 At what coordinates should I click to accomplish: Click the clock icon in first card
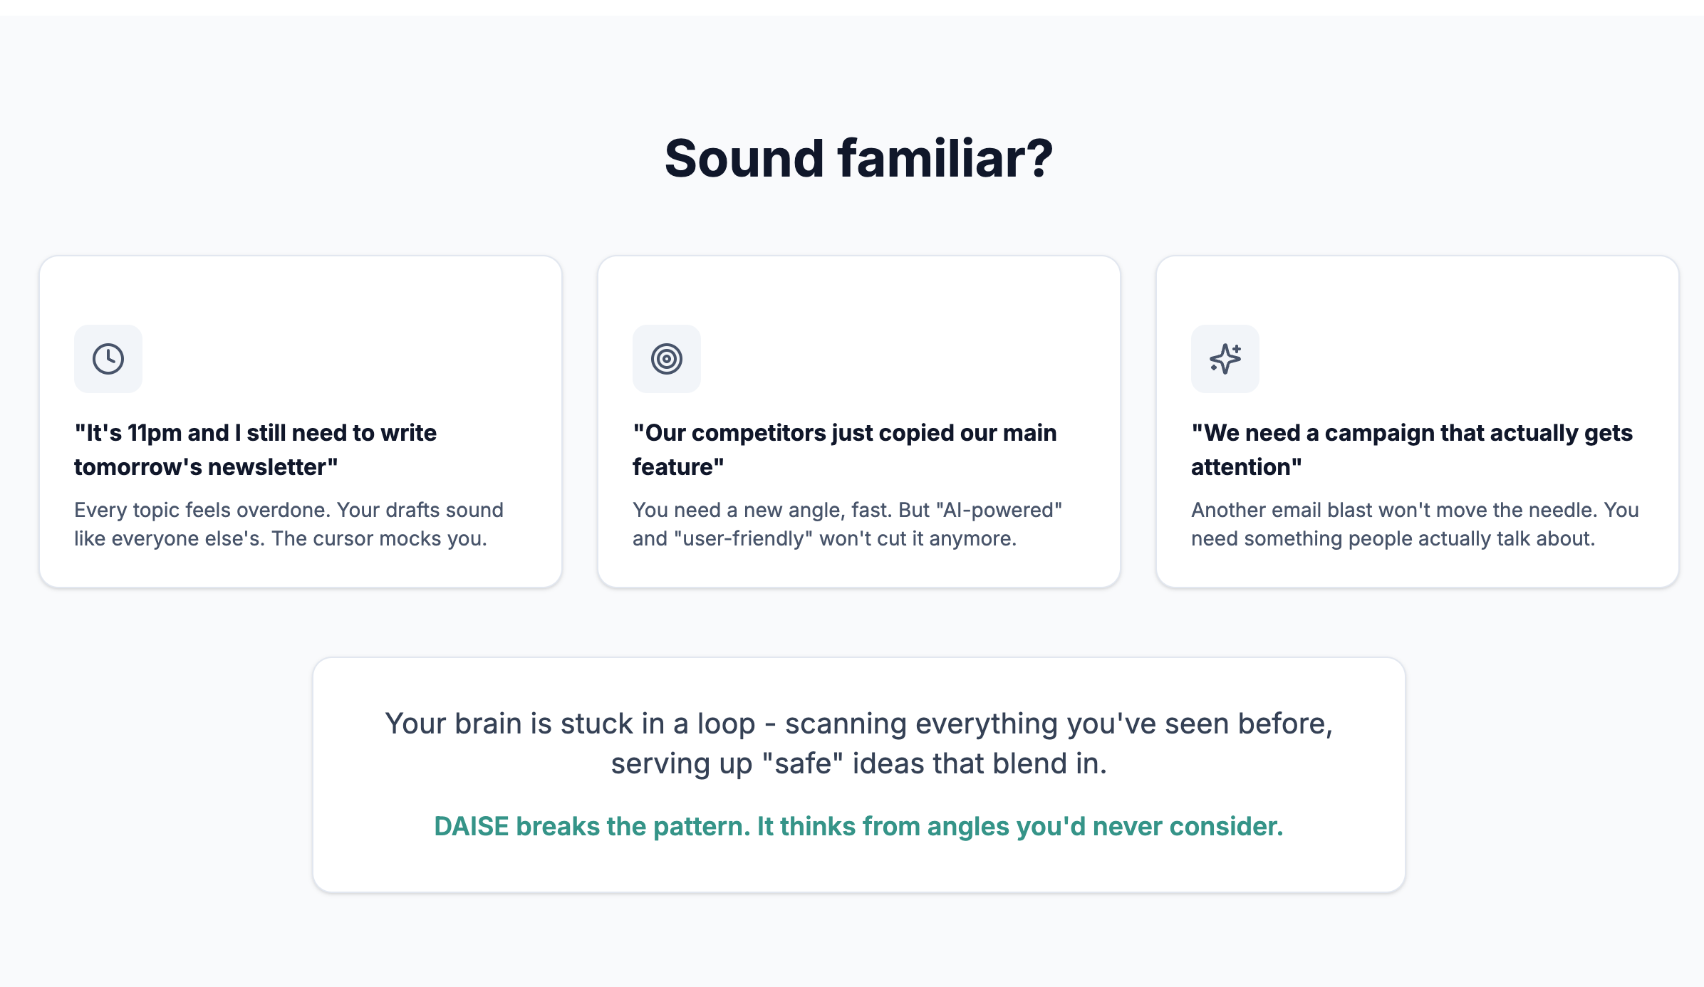[x=108, y=359]
